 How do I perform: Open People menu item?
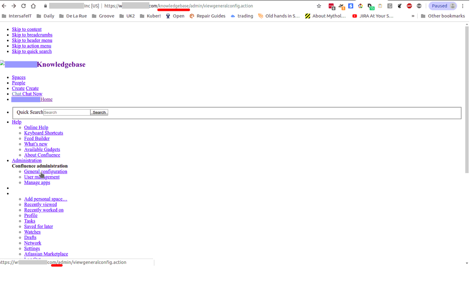(x=19, y=83)
